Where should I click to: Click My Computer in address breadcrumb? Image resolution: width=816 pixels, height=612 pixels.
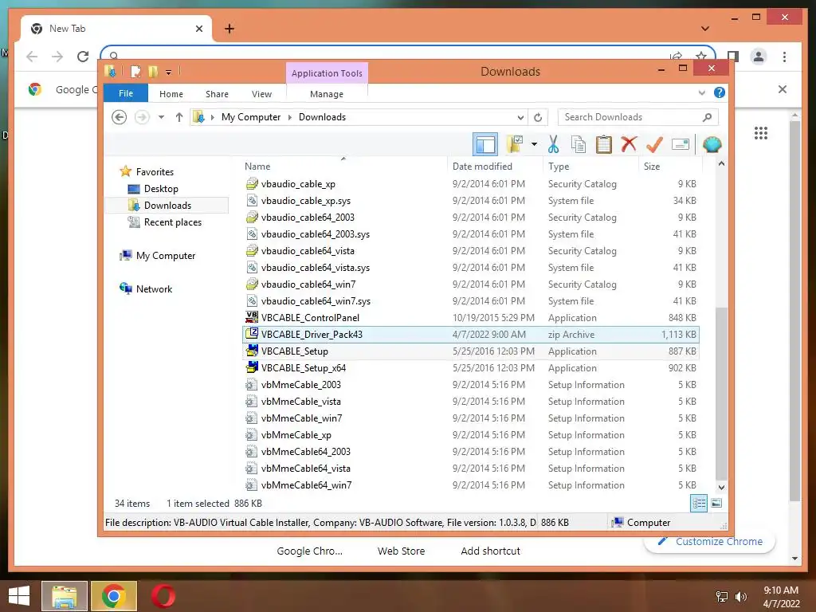click(x=251, y=117)
